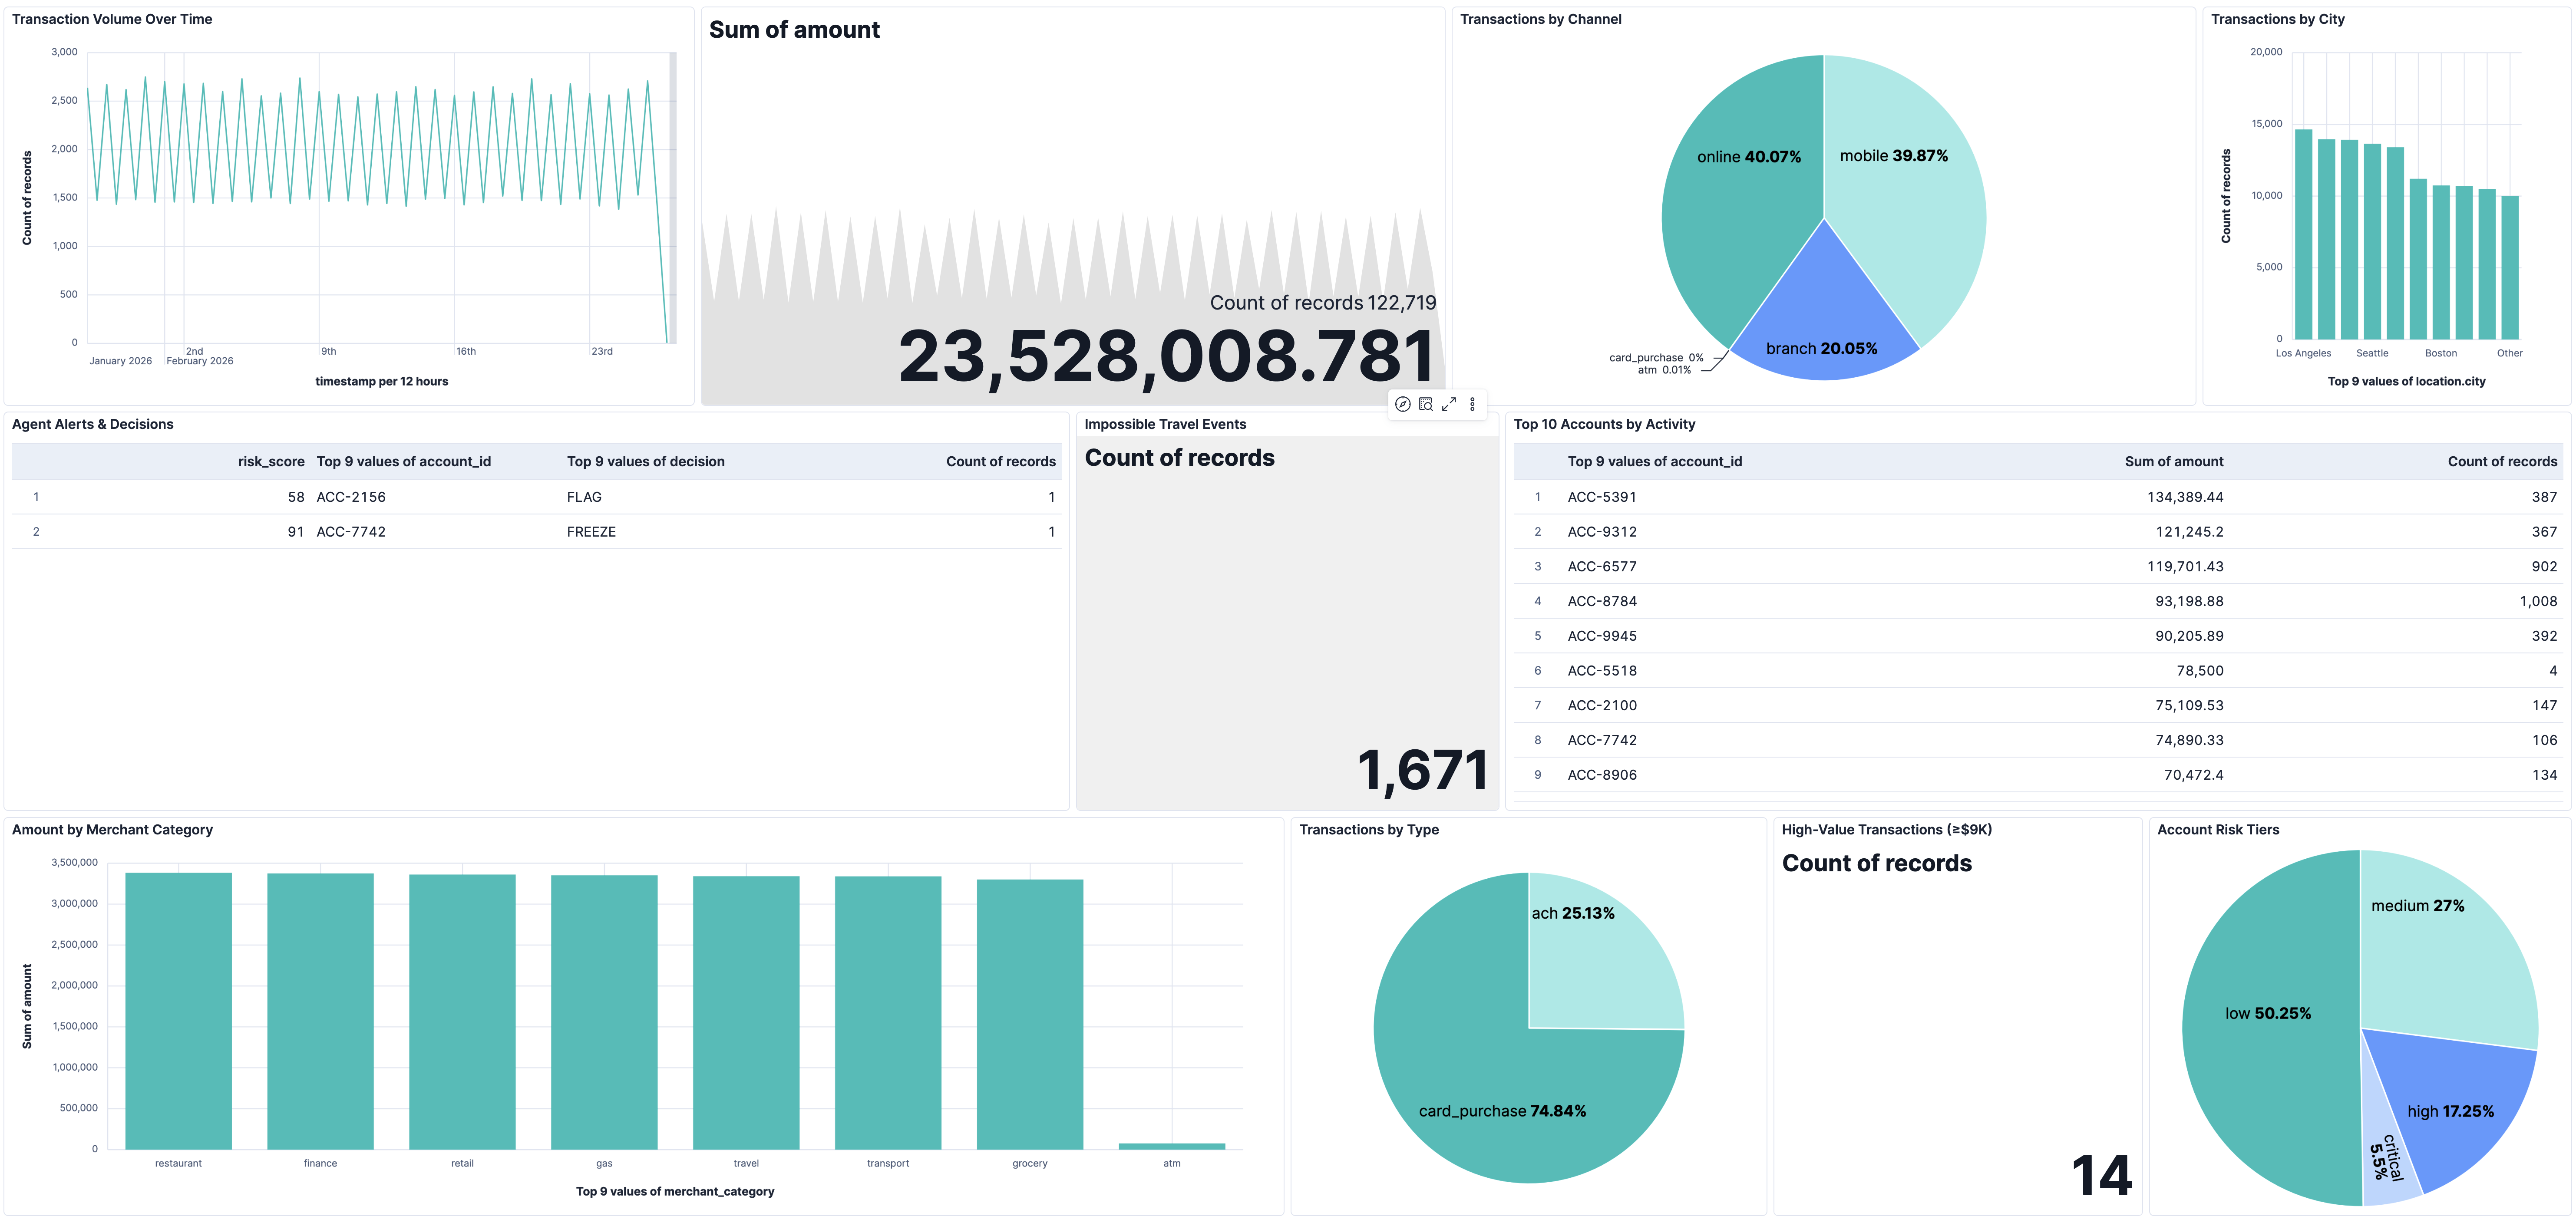The height and width of the screenshot is (1226, 2576).
Task: Click the Explore in Discover compass icon
Action: tap(1402, 404)
